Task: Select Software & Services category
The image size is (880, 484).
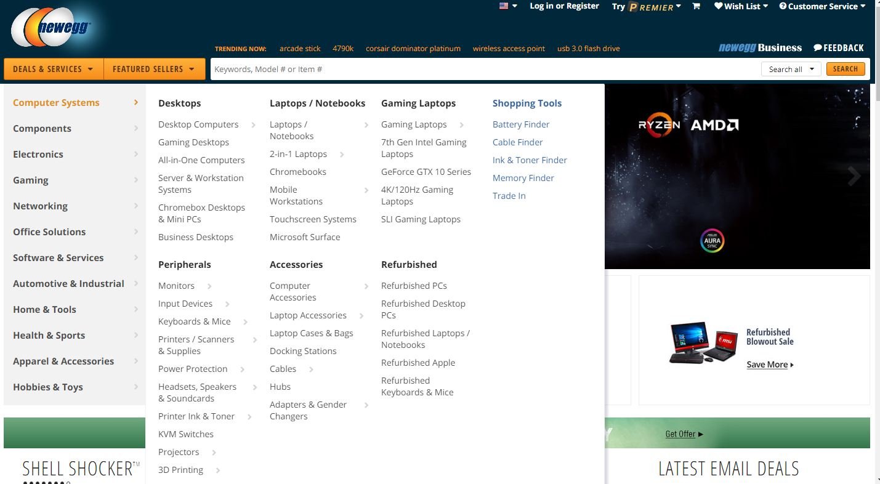Action: coord(75,258)
